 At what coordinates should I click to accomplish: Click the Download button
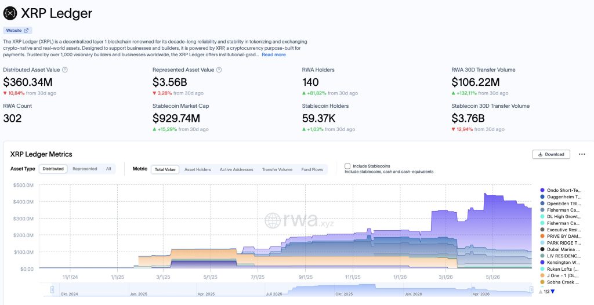point(551,154)
